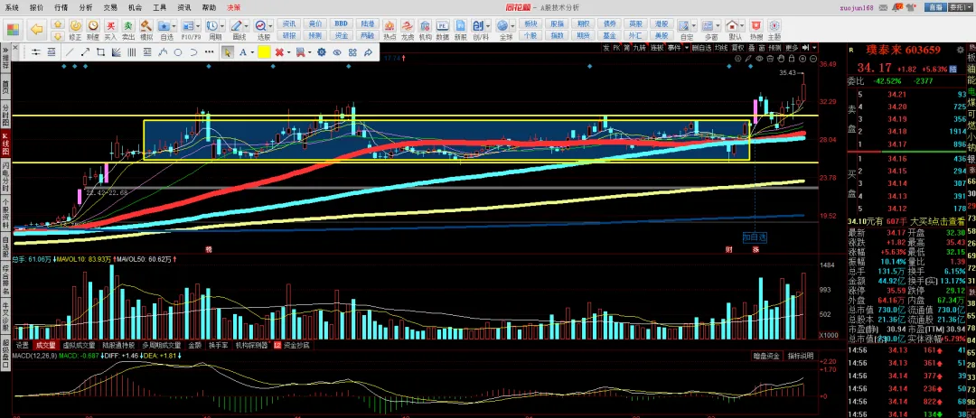Switch to the 成交量 indicator tab
Screen dimensions: 976x418
(45, 345)
